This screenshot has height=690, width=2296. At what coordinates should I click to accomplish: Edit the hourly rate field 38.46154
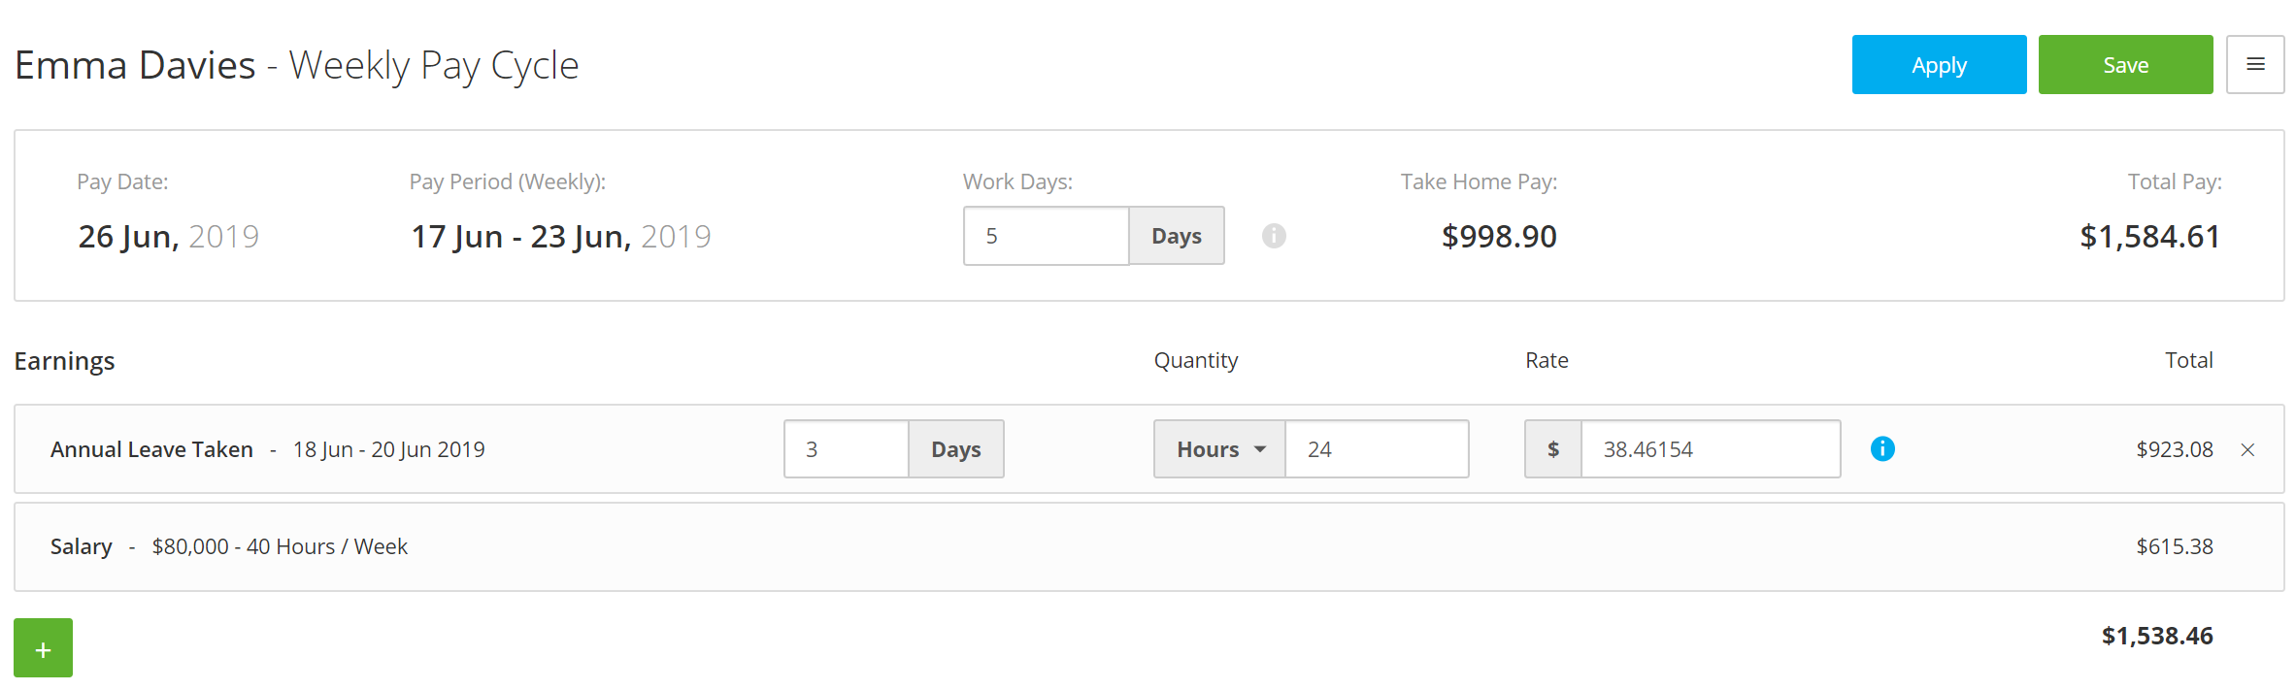pos(1711,449)
